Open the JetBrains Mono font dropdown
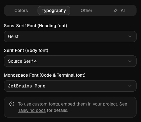This screenshot has width=141, height=122. pyautogui.click(x=70, y=86)
